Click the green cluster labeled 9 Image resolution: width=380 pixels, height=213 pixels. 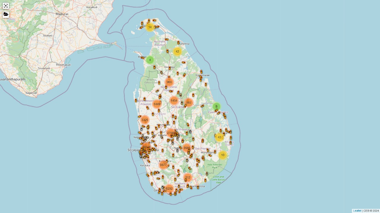(x=216, y=106)
